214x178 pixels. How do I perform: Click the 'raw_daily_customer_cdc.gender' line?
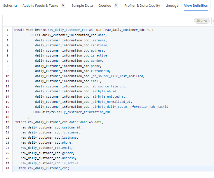48,153
